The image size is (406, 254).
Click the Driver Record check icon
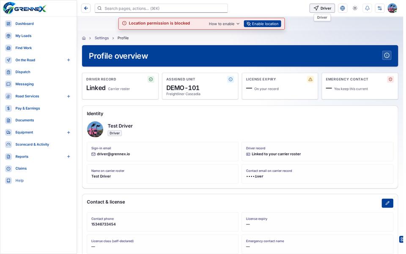(151, 79)
